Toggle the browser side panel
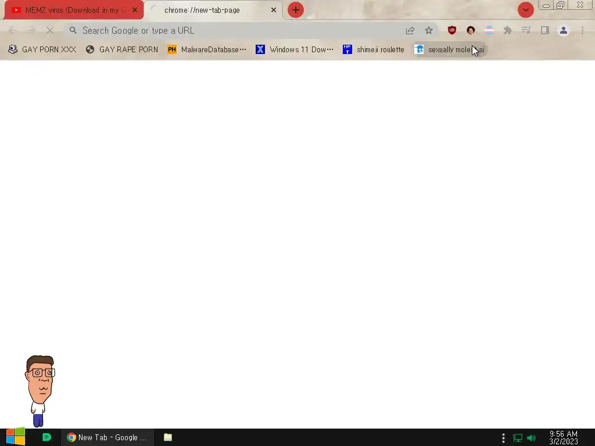595x446 pixels. point(545,30)
